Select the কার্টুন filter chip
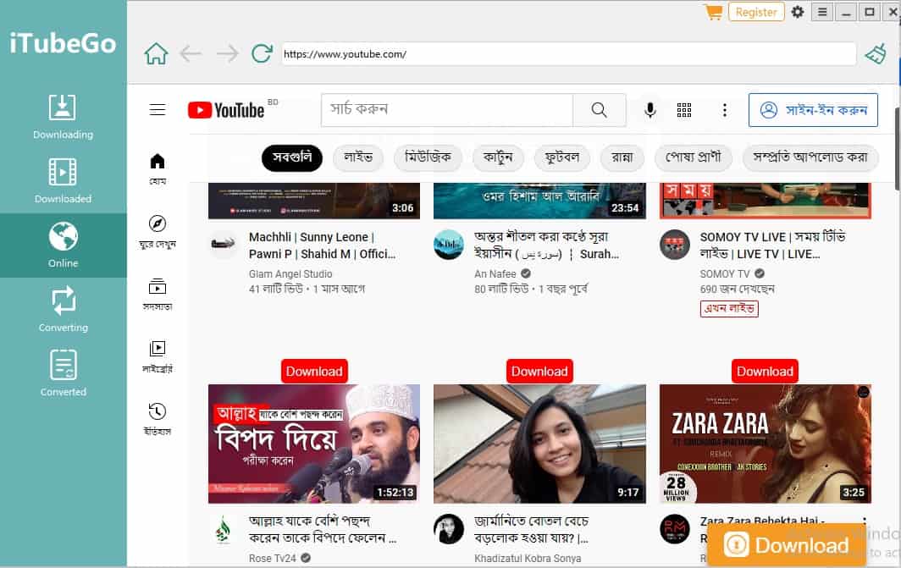901x568 pixels. coord(498,158)
